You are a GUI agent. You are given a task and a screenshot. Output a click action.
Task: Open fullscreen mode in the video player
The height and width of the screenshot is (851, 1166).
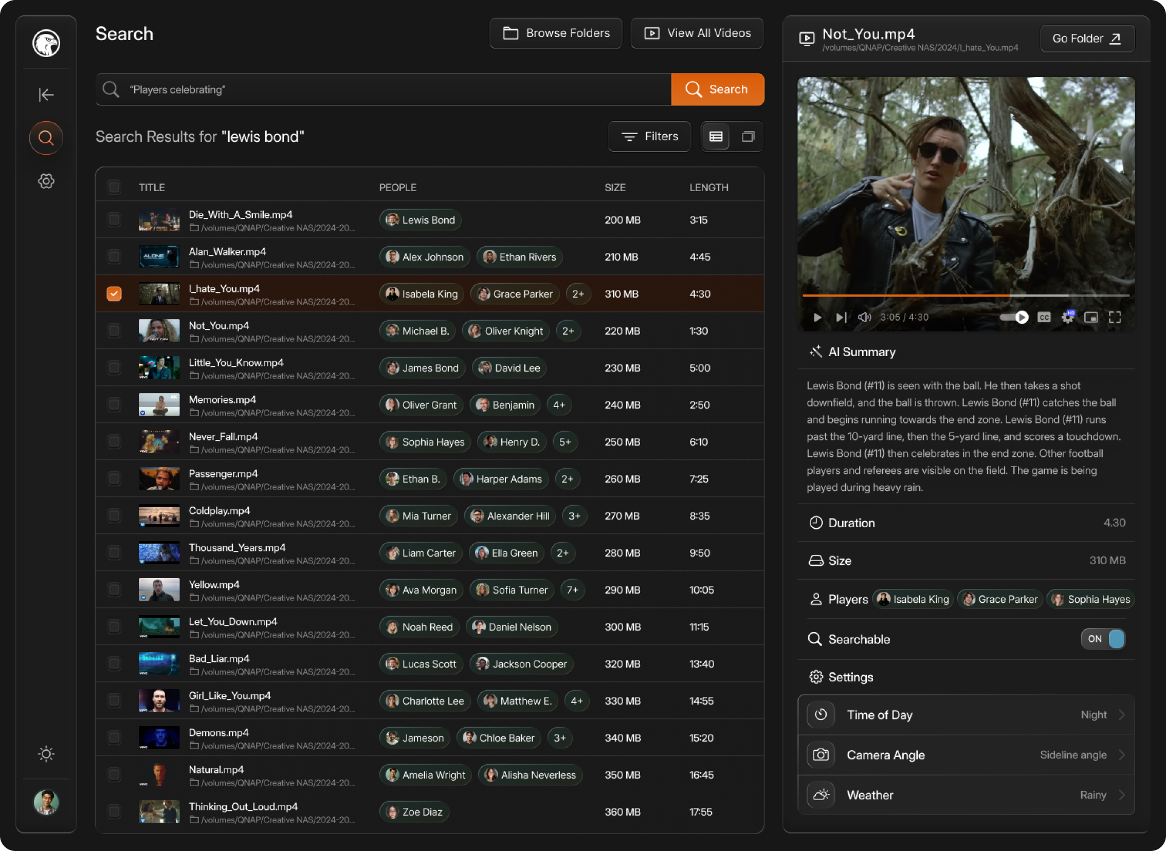point(1116,317)
